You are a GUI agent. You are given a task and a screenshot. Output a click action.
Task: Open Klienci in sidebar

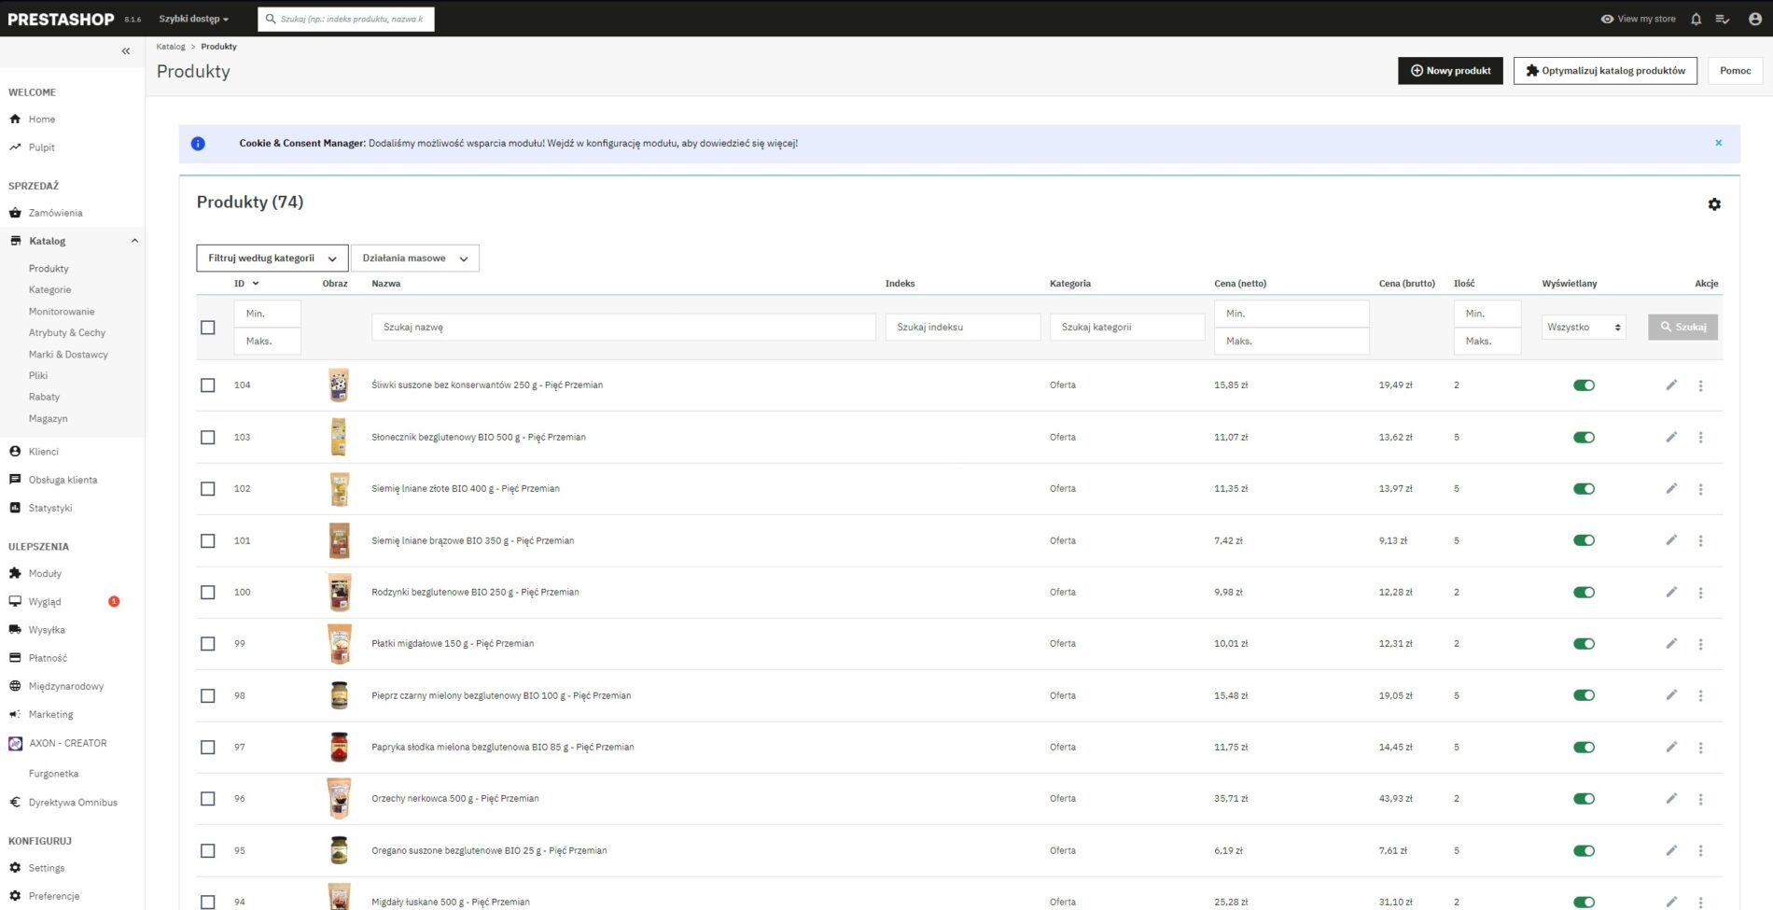coord(43,452)
